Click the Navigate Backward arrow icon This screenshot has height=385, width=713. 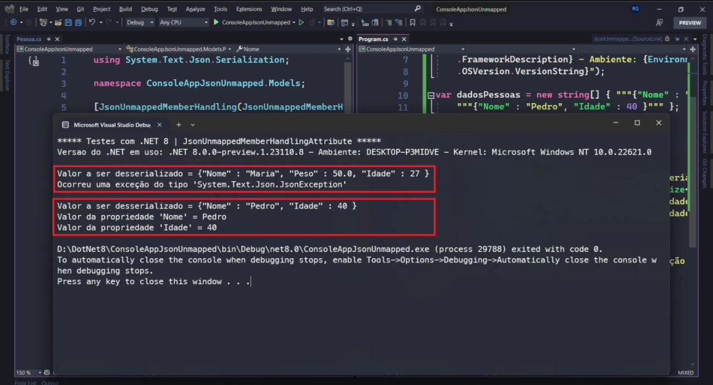pos(14,22)
